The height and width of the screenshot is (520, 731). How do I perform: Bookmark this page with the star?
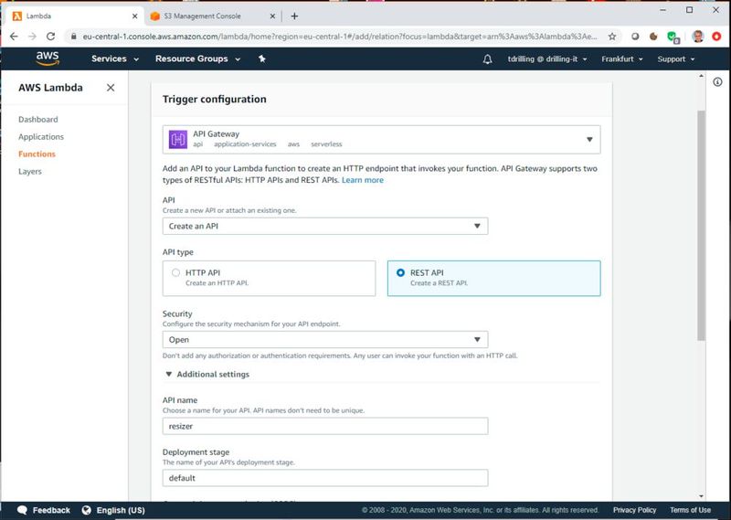pos(612,37)
